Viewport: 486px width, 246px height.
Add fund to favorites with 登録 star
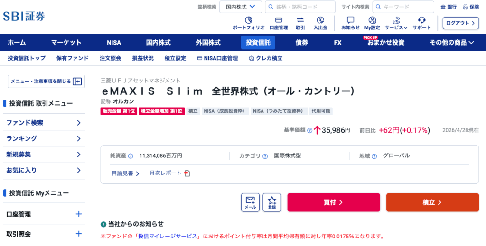click(272, 202)
